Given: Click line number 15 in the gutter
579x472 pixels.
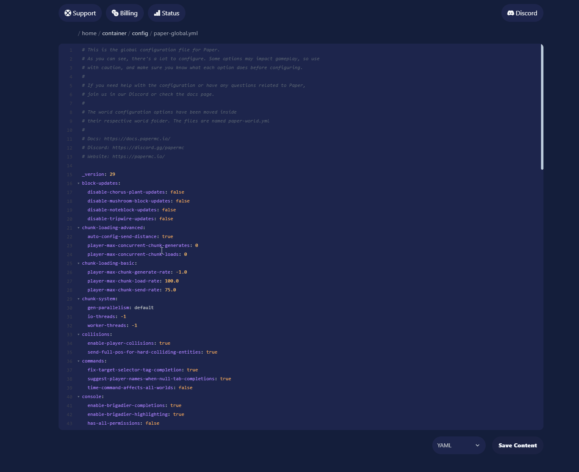Looking at the screenshot, I should [69, 175].
